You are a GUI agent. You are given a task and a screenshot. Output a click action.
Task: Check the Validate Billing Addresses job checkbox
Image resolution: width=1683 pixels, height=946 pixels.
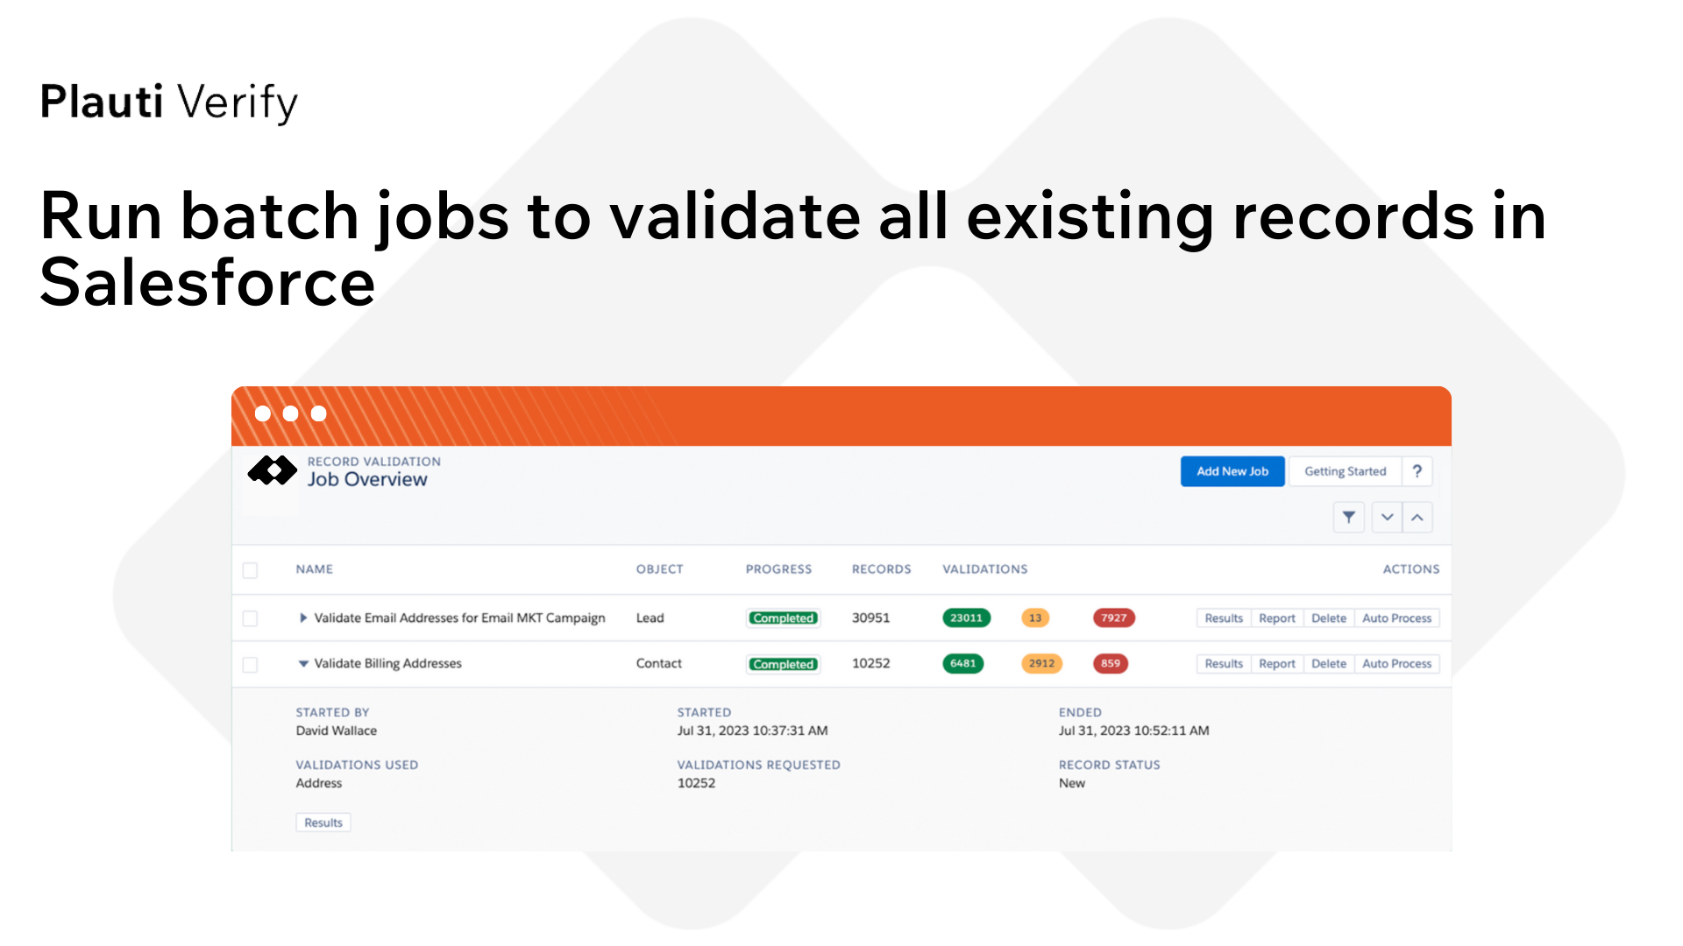pos(250,665)
